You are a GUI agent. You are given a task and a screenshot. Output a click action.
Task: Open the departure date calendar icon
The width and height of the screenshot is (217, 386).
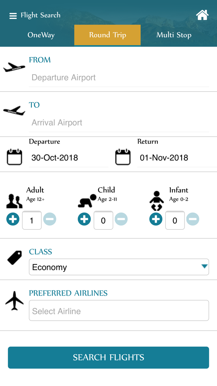pos(14,157)
